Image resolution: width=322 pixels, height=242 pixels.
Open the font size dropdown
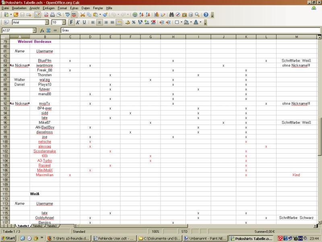64,22
